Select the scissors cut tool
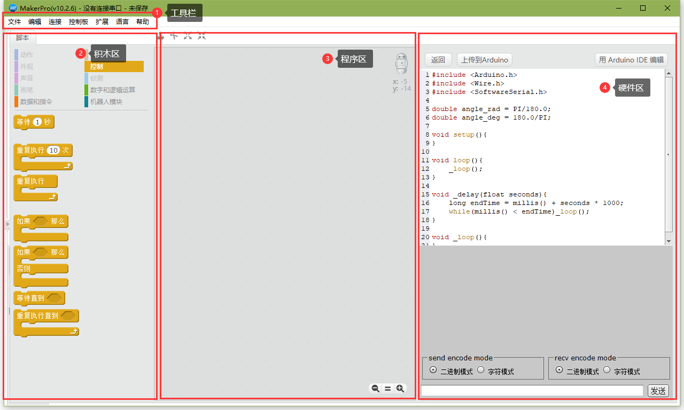 174,36
